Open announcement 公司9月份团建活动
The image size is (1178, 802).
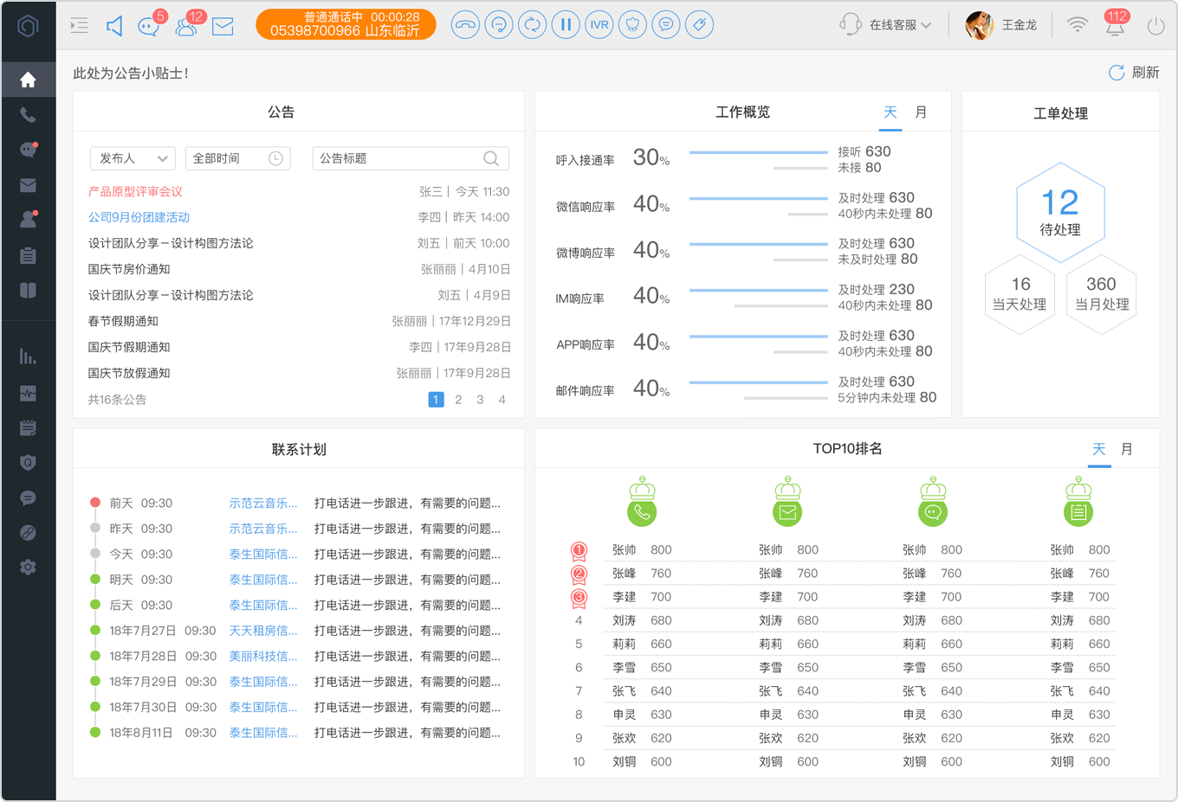[x=139, y=217]
